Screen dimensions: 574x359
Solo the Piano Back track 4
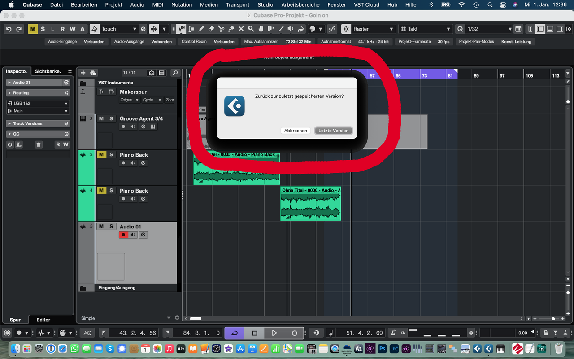tap(111, 190)
